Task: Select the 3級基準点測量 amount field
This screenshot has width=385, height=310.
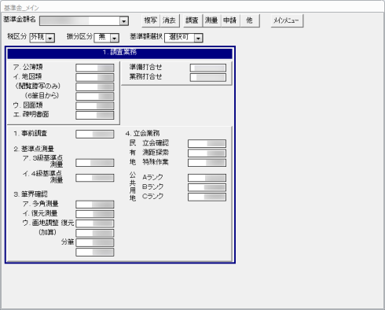Action: pyautogui.click(x=95, y=163)
